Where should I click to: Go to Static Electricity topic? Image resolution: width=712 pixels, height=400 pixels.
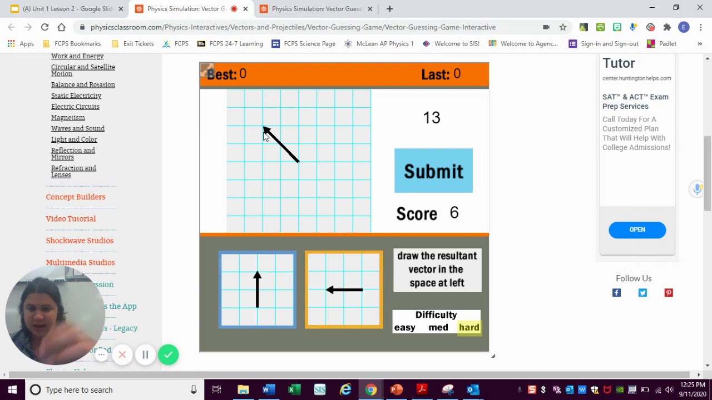pos(76,96)
